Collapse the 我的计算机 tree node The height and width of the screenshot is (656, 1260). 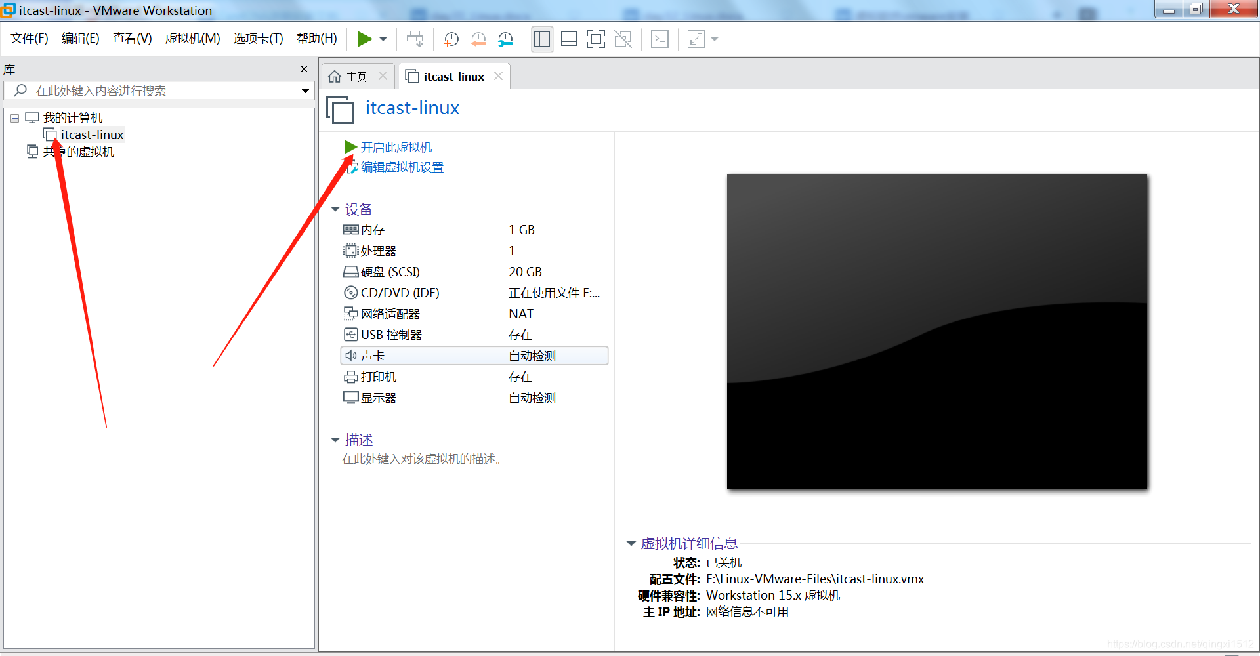[14, 118]
